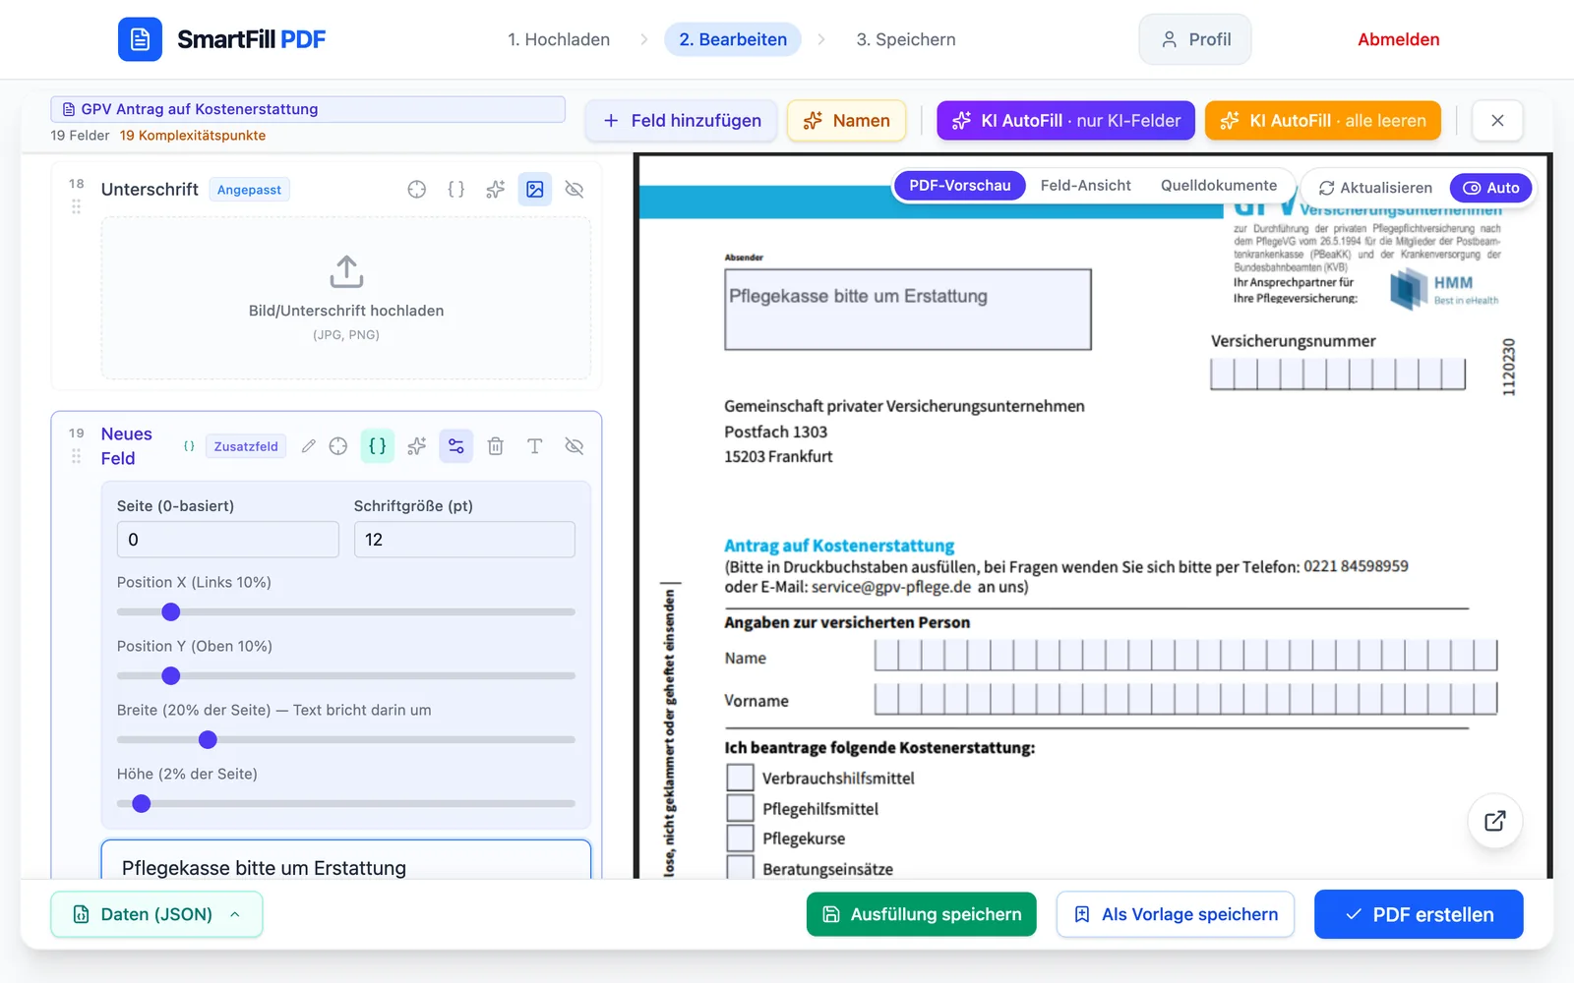Click the SmartFill PDF logo icon
The image size is (1574, 983).
click(140, 39)
